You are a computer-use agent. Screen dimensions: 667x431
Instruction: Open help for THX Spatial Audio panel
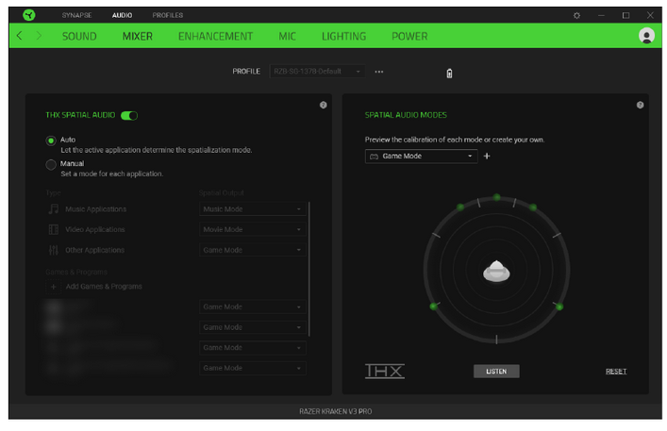(x=324, y=105)
